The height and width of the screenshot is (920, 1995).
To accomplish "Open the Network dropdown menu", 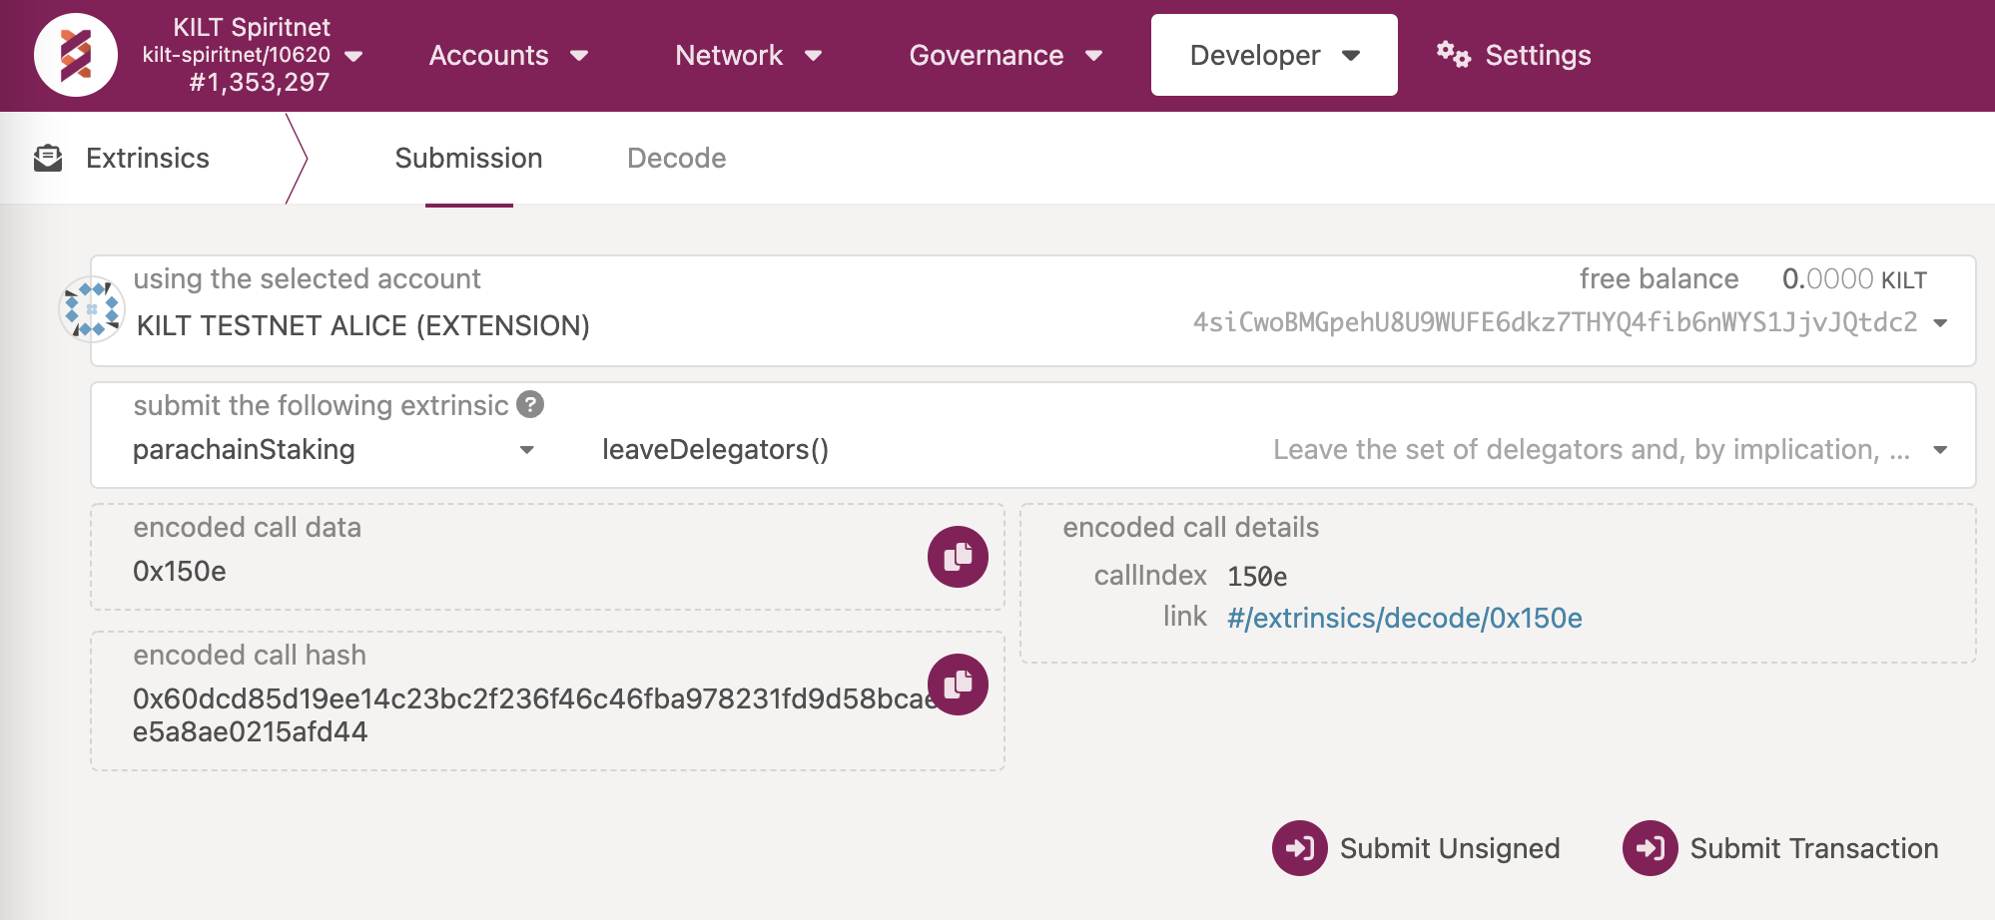I will [x=748, y=56].
